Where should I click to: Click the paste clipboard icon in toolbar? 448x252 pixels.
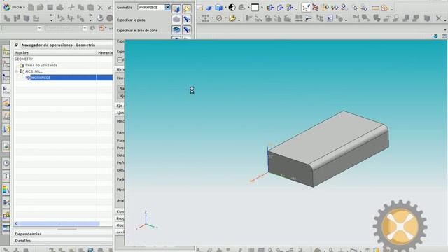(90, 8)
